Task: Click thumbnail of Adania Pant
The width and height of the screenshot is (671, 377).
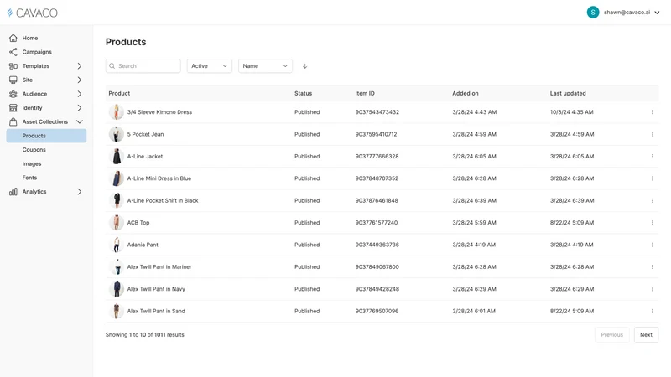Action: pos(117,245)
